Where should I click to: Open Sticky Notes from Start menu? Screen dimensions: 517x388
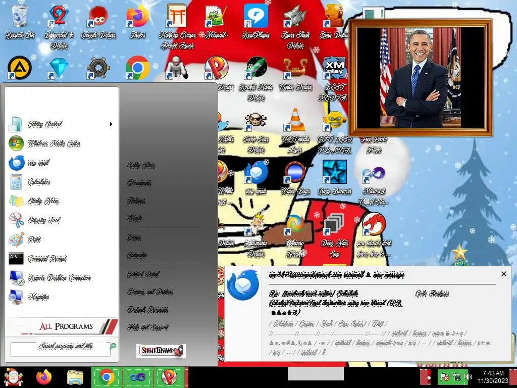point(61,201)
